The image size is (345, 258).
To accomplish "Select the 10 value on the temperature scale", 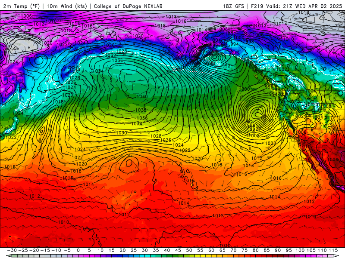I will point(100,250).
